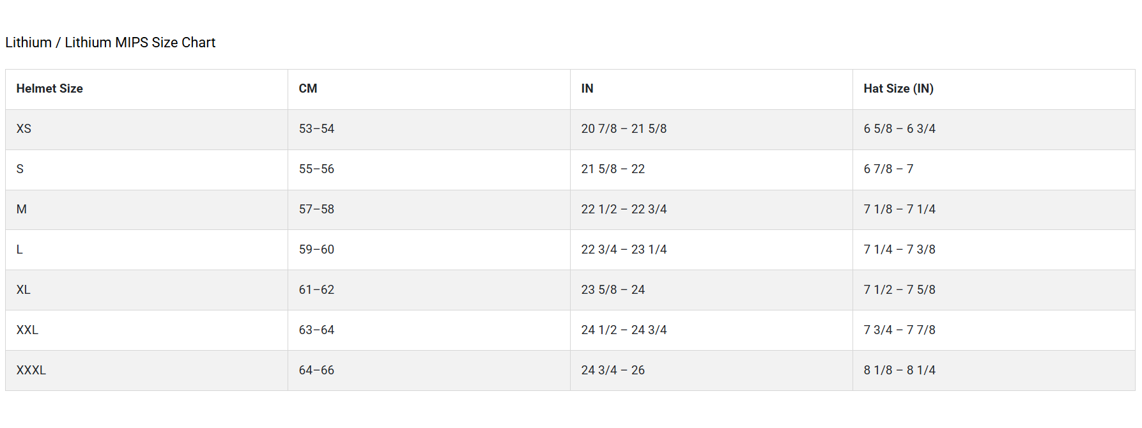Select the 21 5/8 – 22 inch cell
The height and width of the screenshot is (428, 1142).
point(613,169)
